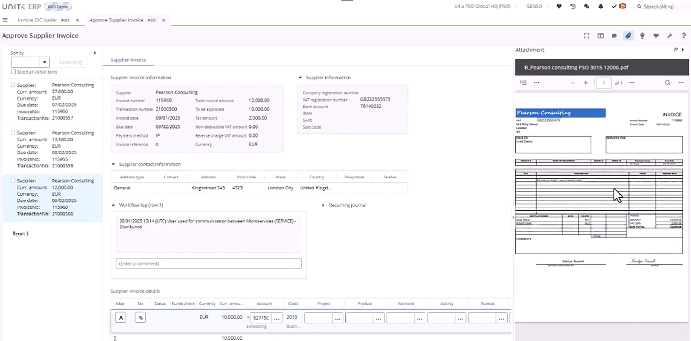Collapse Workflow log section
This screenshot has height=341, width=691.
113,205
